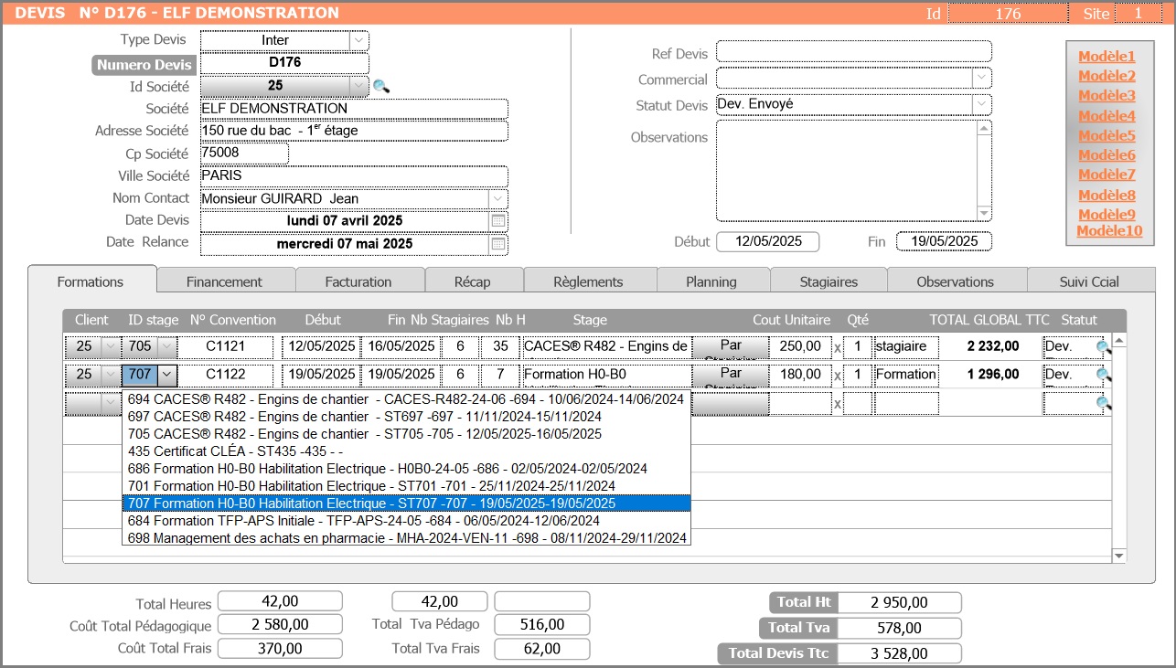Expand the Nom Contact dropdown
This screenshot has width=1176, height=668.
[x=497, y=198]
